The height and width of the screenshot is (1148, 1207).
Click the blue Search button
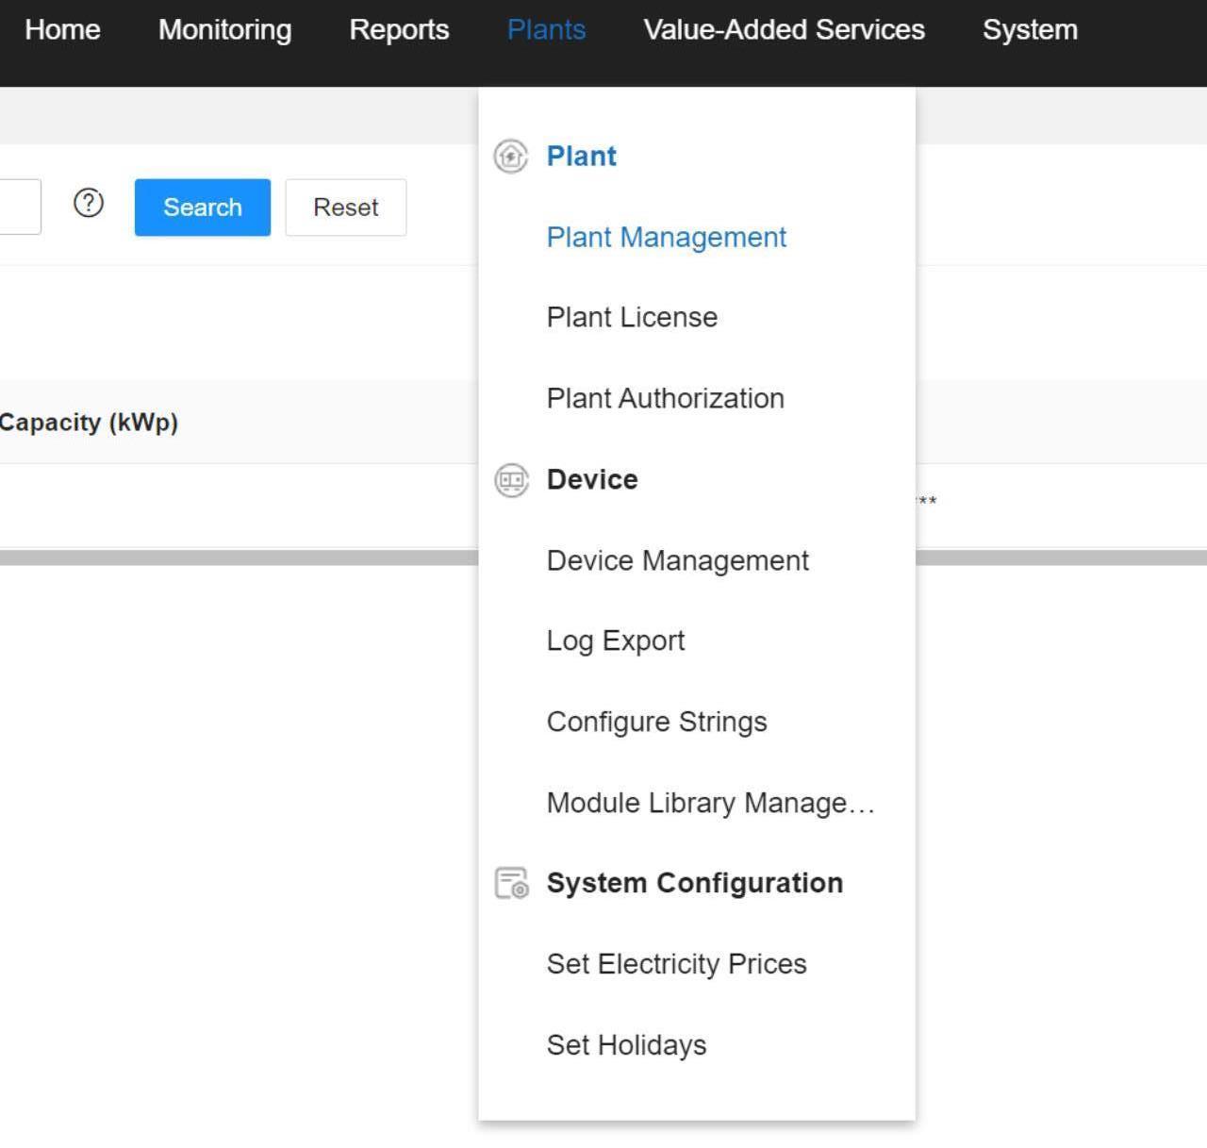click(x=203, y=208)
